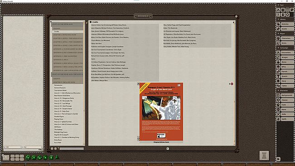This screenshot has width=295, height=166.
Task: Close the Reference window
Action: (236, 16)
